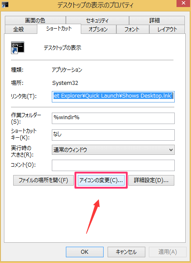The image size is (191, 263).
Task: Close the properties dialog
Action: 183,4
